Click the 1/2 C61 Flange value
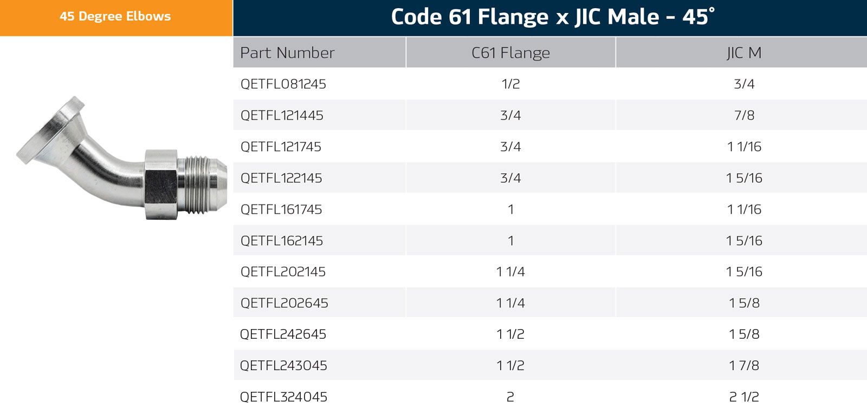Viewport: 867px width, 414px height. pos(510,84)
